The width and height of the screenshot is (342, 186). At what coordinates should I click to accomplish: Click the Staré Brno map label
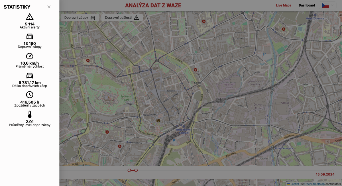(x=108, y=155)
